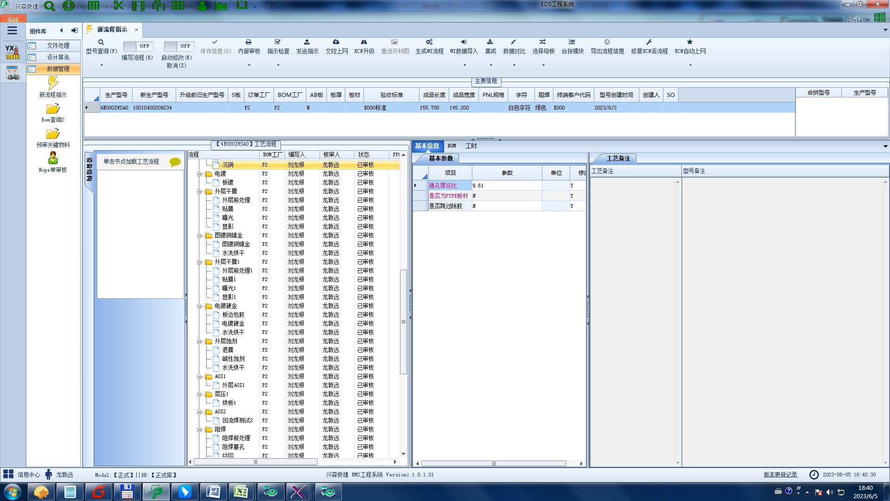The width and height of the screenshot is (890, 501).
Task: Click MI数据导入 import icon
Action: (464, 42)
